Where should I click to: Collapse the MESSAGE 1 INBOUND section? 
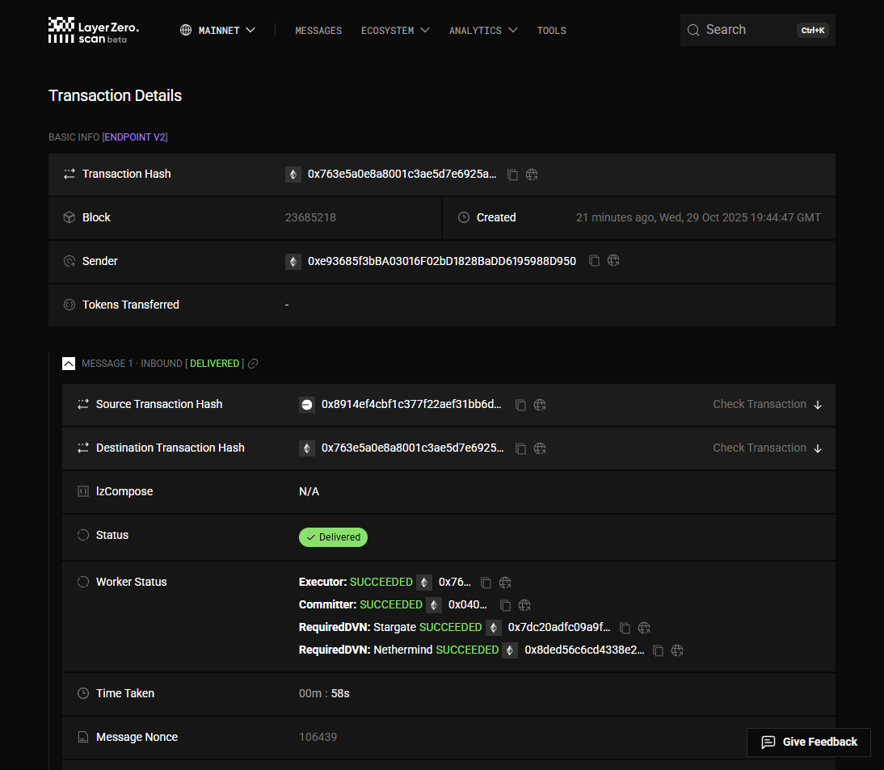point(69,363)
